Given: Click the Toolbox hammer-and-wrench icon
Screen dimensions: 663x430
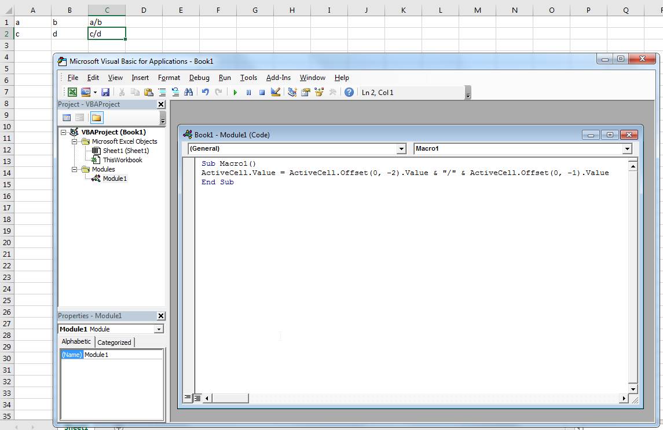Looking at the screenshot, I should pyautogui.click(x=333, y=92).
